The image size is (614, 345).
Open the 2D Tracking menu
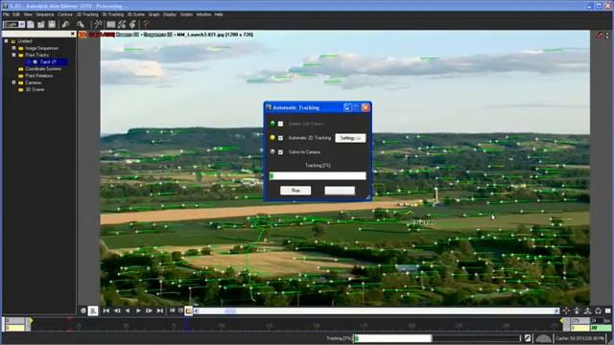87,14
